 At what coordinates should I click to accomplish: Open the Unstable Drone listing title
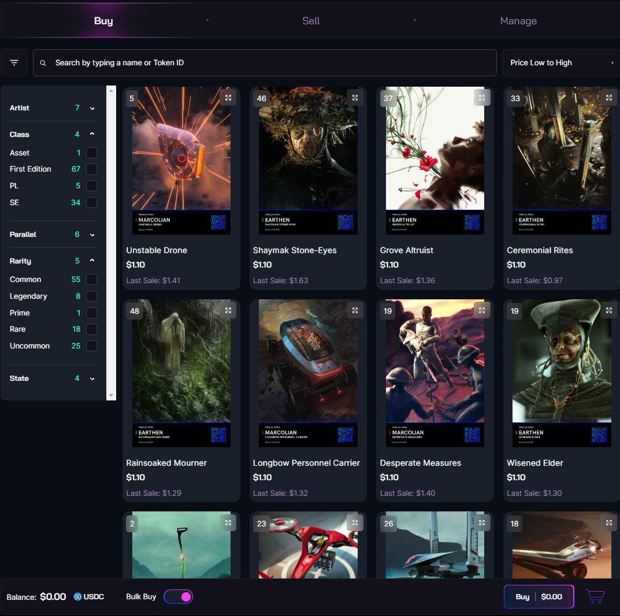pos(157,250)
